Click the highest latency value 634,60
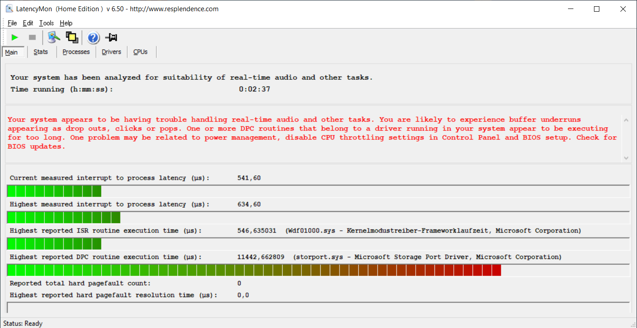The height and width of the screenshot is (328, 637). pos(249,204)
